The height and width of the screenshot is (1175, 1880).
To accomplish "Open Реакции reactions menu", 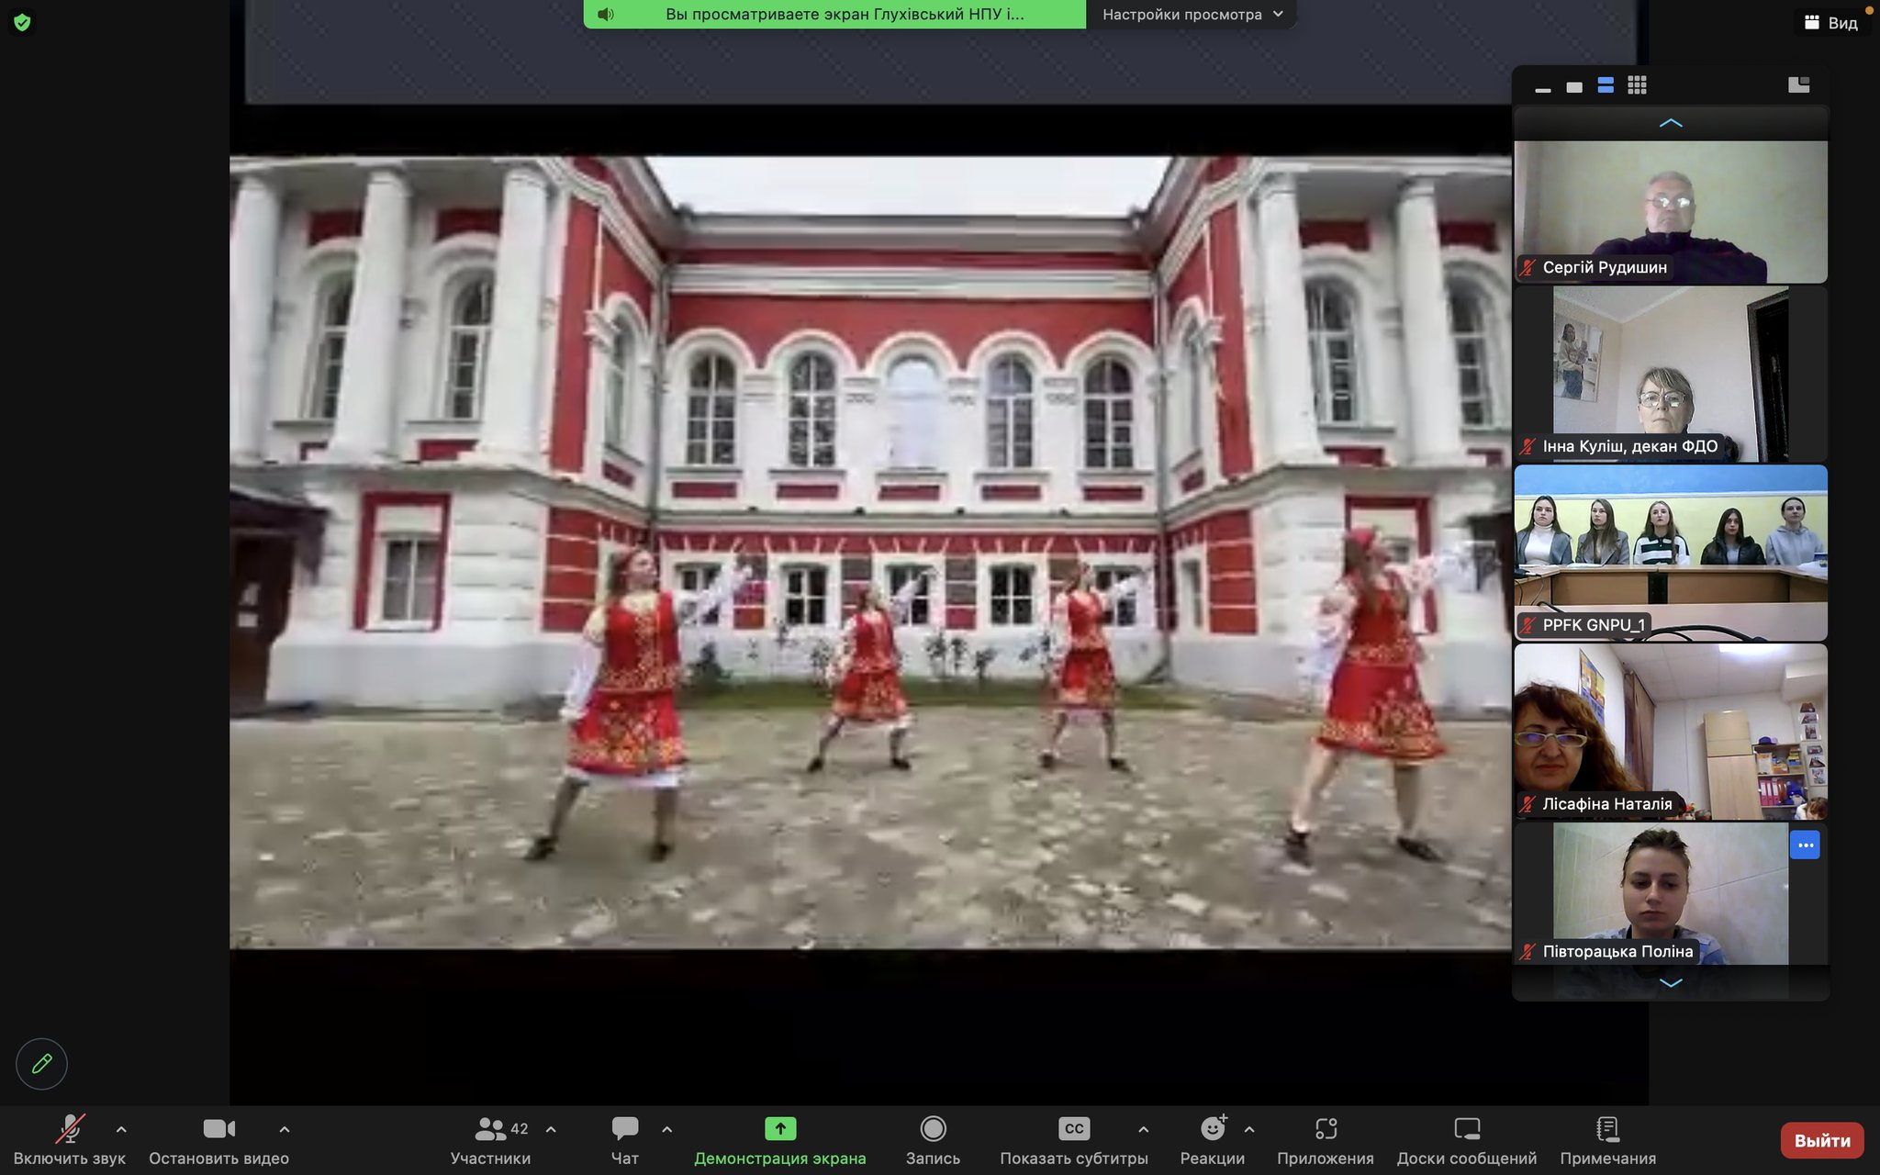I will click(x=1213, y=1139).
